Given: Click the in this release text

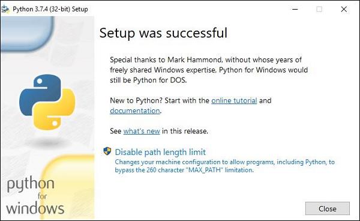Looking at the screenshot, I should pyautogui.click(x=185, y=131).
